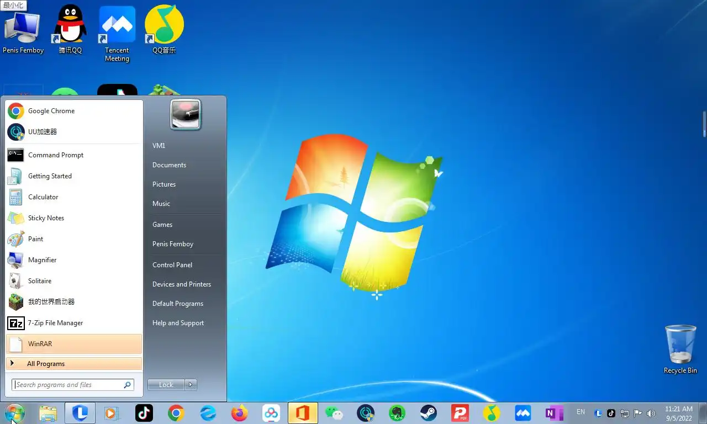Image resolution: width=707 pixels, height=424 pixels.
Task: Click the clock showing 11:21 AM
Action: pos(679,414)
